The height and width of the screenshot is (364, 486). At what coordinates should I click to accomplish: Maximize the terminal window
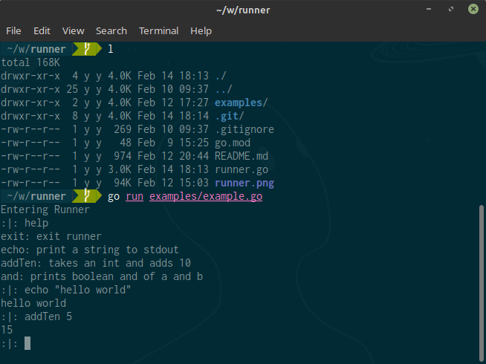click(451, 10)
